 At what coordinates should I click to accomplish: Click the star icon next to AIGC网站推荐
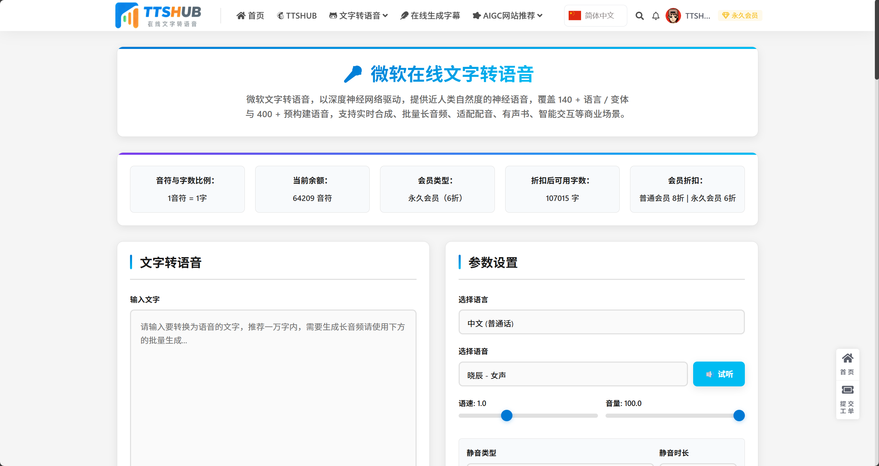point(477,16)
